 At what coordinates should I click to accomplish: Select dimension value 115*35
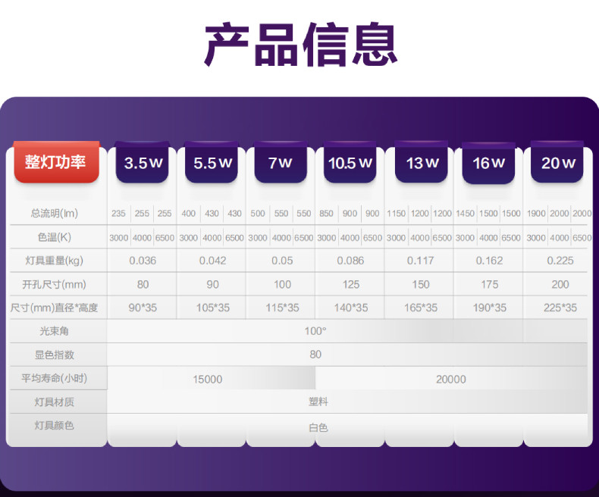(282, 308)
